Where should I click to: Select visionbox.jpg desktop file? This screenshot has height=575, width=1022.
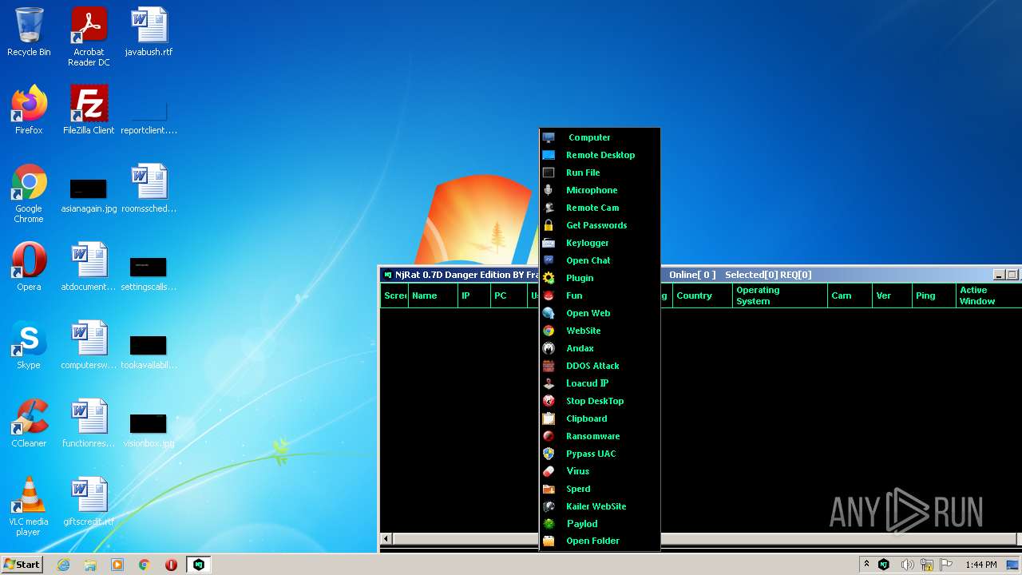(x=149, y=430)
